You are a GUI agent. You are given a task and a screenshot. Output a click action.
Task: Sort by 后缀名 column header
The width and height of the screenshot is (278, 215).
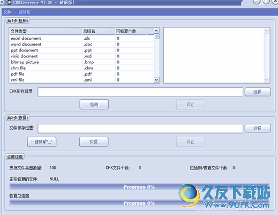pyautogui.click(x=99, y=31)
